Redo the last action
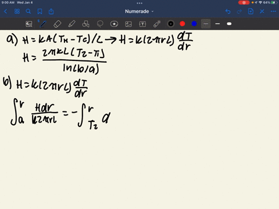279x209 pixels. [x=239, y=12]
